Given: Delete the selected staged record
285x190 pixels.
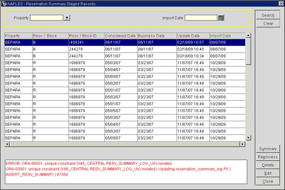Looking at the screenshot, I should pos(268,165).
